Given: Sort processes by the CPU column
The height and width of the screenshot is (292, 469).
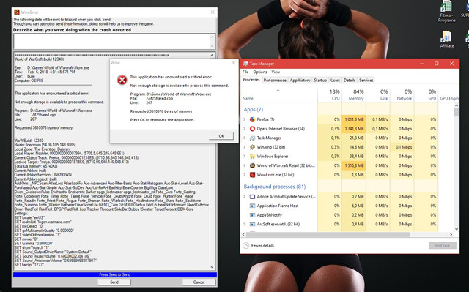Looking at the screenshot, I should (330, 94).
